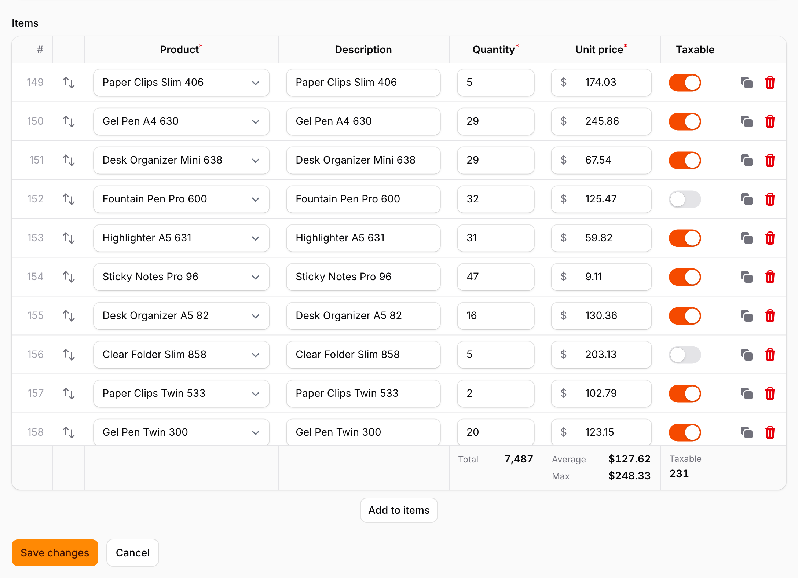Image resolution: width=798 pixels, height=578 pixels.
Task: Click the Save changes button
Action: (x=55, y=553)
